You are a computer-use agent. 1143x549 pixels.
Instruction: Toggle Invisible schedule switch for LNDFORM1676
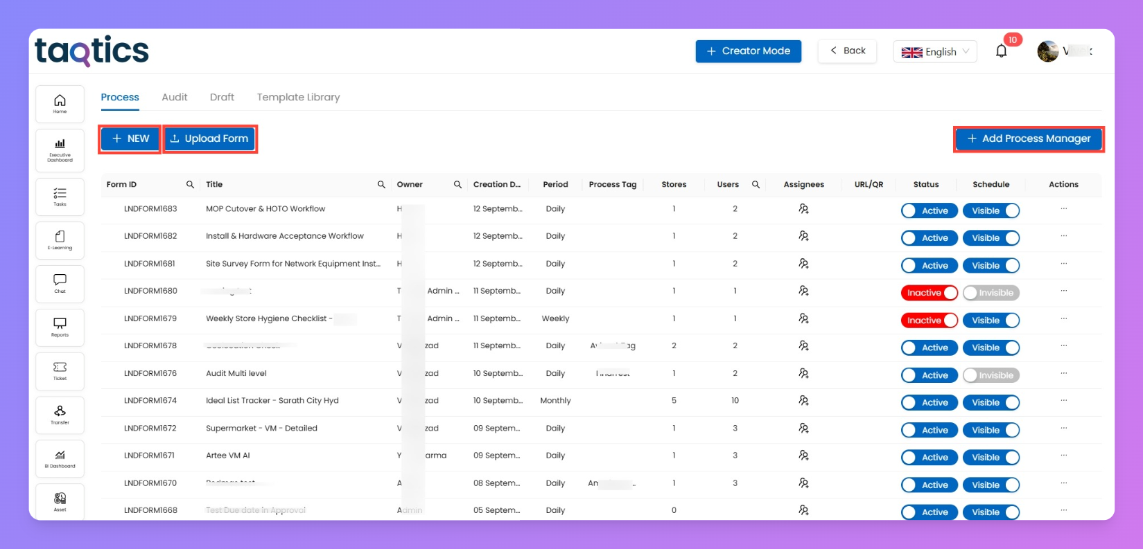991,375
